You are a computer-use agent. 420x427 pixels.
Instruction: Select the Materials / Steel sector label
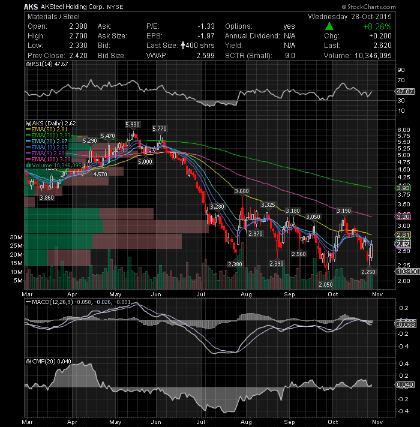(53, 17)
